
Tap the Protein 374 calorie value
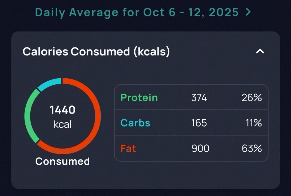tap(199, 98)
